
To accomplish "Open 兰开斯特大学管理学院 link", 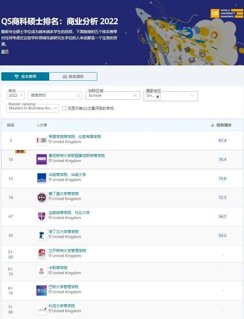I will [67, 250].
